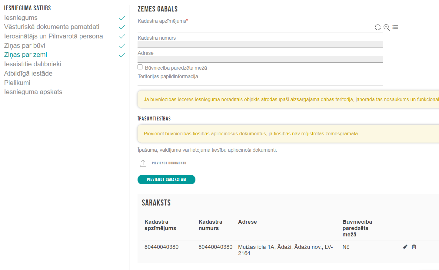Edit the 80440040380 row with pencil icon
Viewport: 439px width, 270px height.
(x=405, y=247)
